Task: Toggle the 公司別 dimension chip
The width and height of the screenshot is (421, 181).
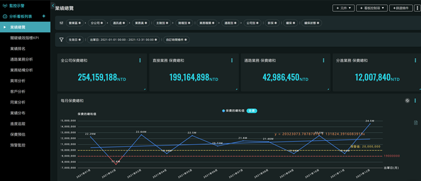Action: point(252,23)
